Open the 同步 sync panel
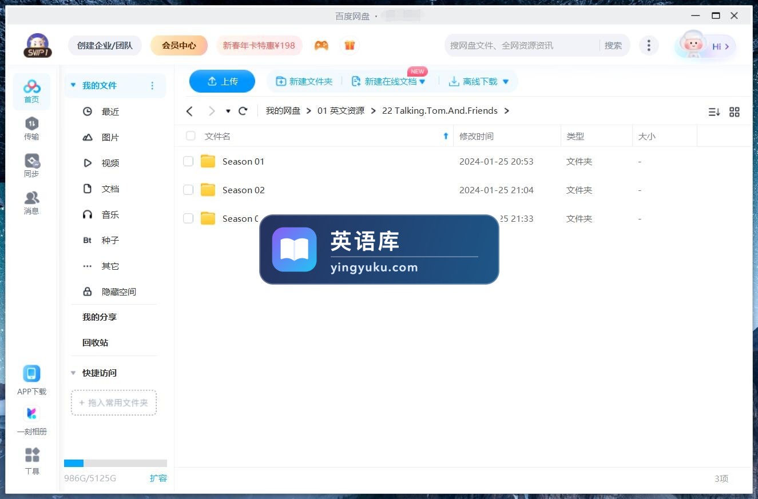This screenshot has height=499, width=758. tap(31, 166)
